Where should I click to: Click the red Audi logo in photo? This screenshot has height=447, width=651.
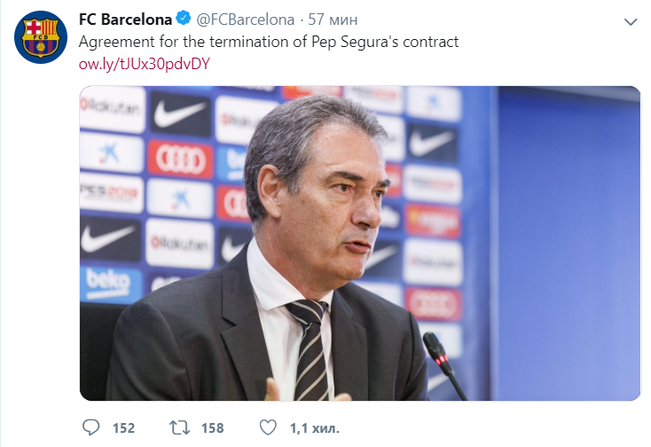(x=180, y=160)
